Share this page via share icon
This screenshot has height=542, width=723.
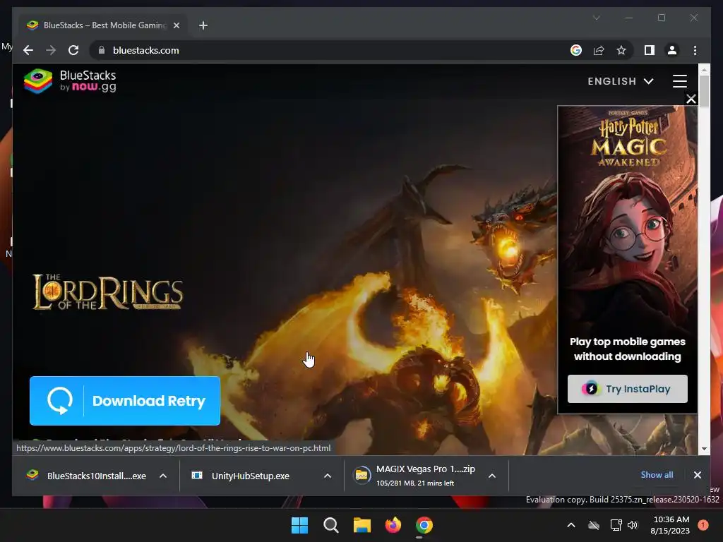pos(599,50)
